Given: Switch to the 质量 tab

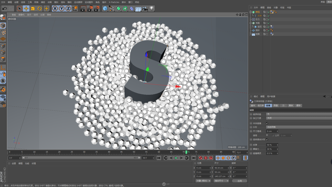Looking at the screenshot, I should tap(276, 105).
